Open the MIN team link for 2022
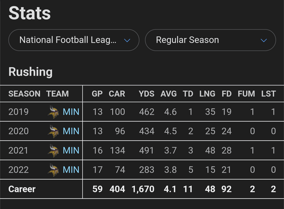 coord(71,170)
